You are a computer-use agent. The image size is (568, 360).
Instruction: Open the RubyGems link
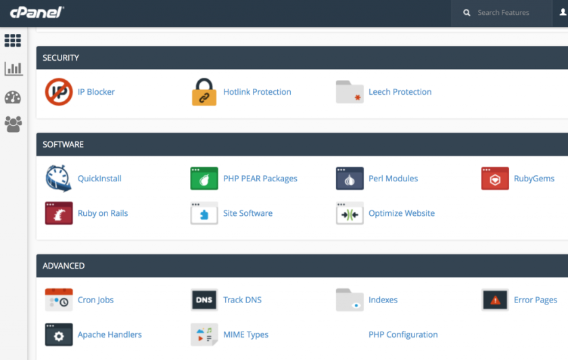tap(534, 179)
